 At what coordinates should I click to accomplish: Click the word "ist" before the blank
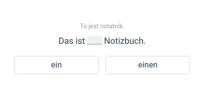coord(80,41)
